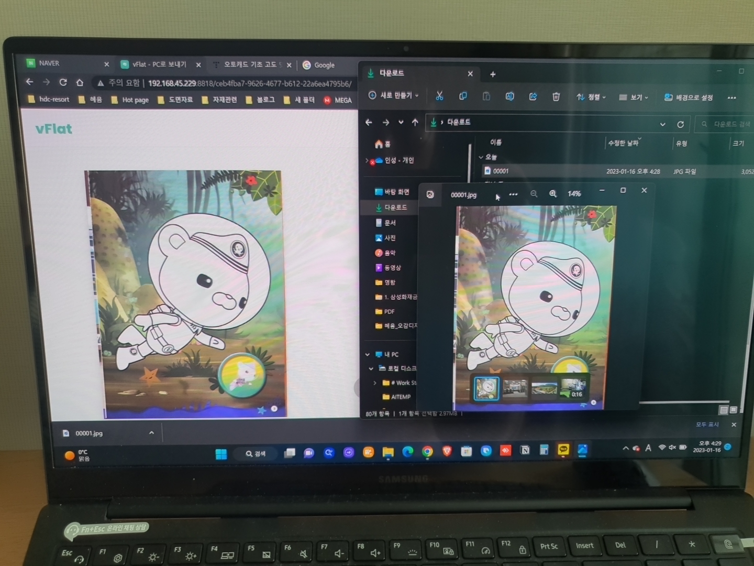Zoom in on photo viewer
This screenshot has width=754, height=566.
tap(553, 194)
